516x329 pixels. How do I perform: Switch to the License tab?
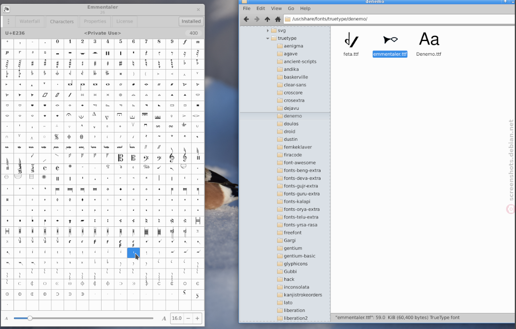pos(124,21)
